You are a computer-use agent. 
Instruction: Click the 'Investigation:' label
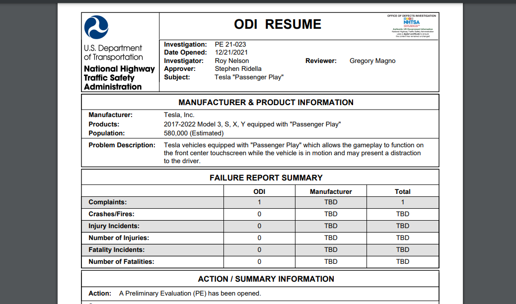(x=186, y=44)
